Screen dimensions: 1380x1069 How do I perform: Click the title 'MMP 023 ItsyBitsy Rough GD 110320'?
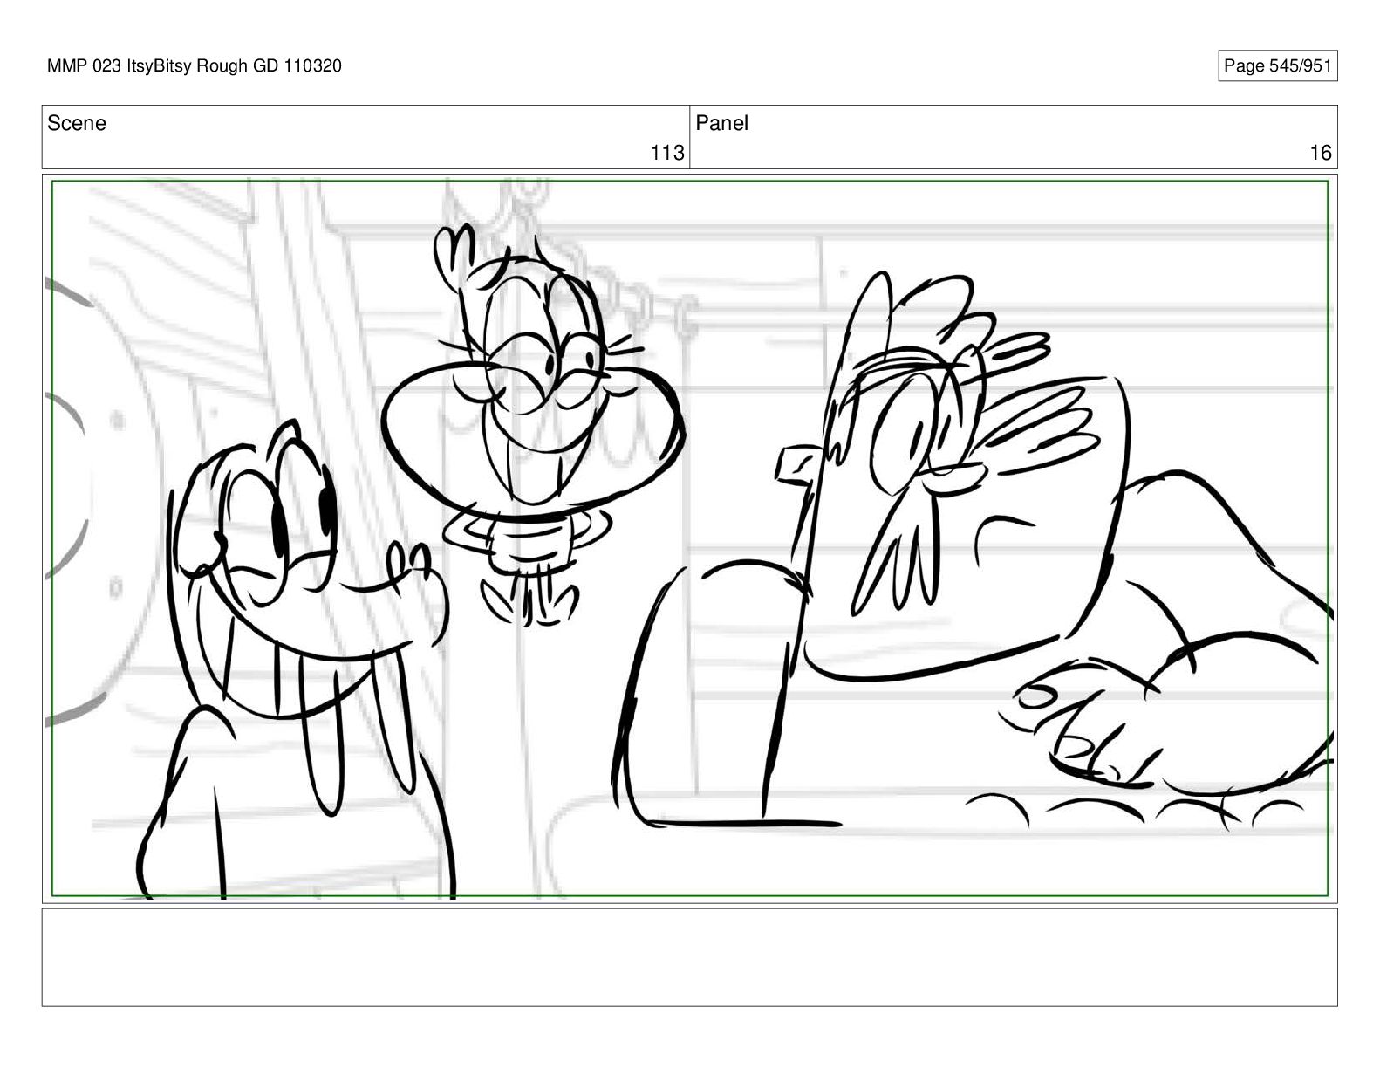click(194, 66)
